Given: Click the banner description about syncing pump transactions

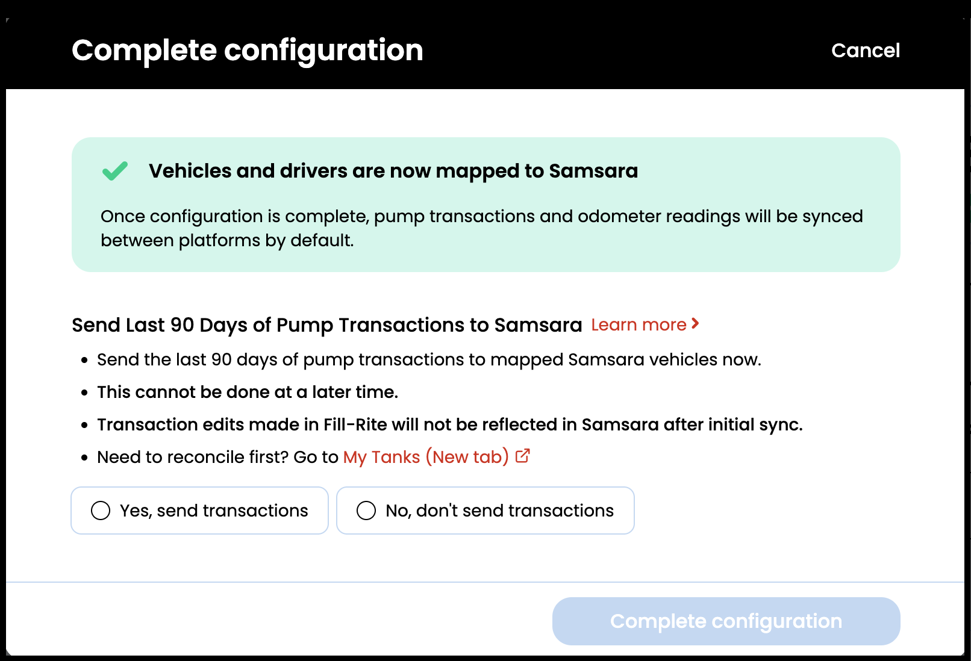Looking at the screenshot, I should (x=481, y=228).
